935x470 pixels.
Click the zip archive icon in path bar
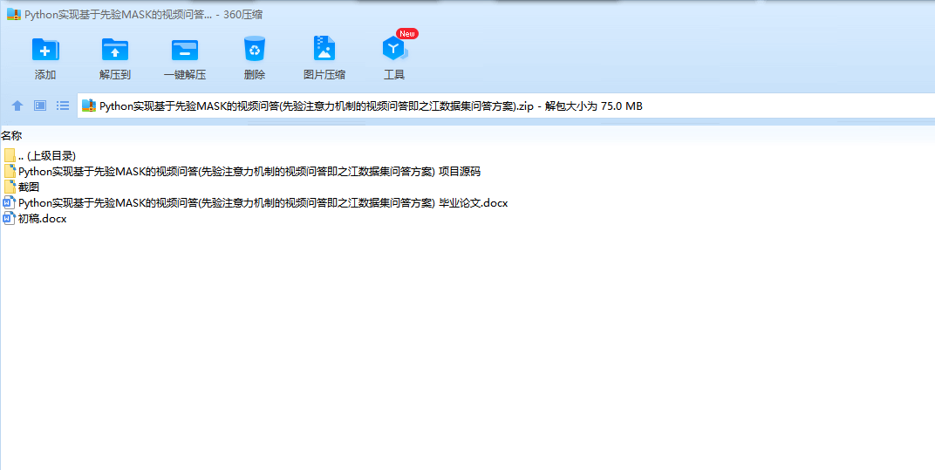point(89,106)
